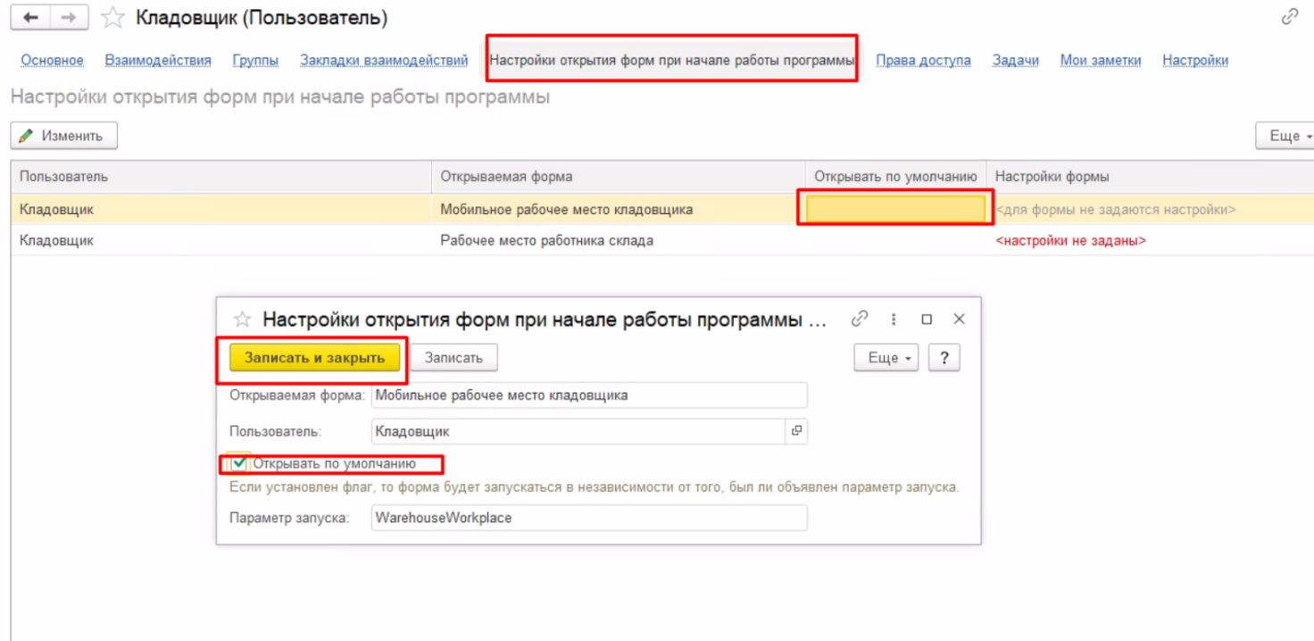Open Пользователь field's linked record icon
The image size is (1314, 641).
796,431
